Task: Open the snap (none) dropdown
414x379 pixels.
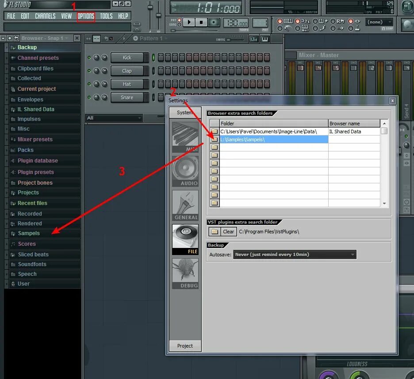Action: [379, 22]
